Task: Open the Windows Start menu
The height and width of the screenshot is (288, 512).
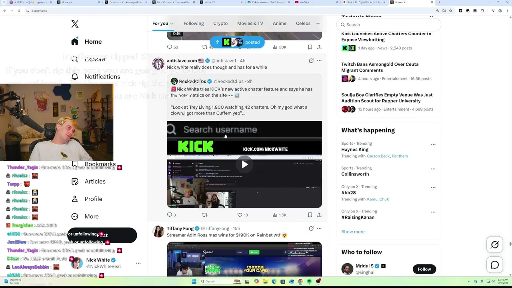Action: click(194, 282)
